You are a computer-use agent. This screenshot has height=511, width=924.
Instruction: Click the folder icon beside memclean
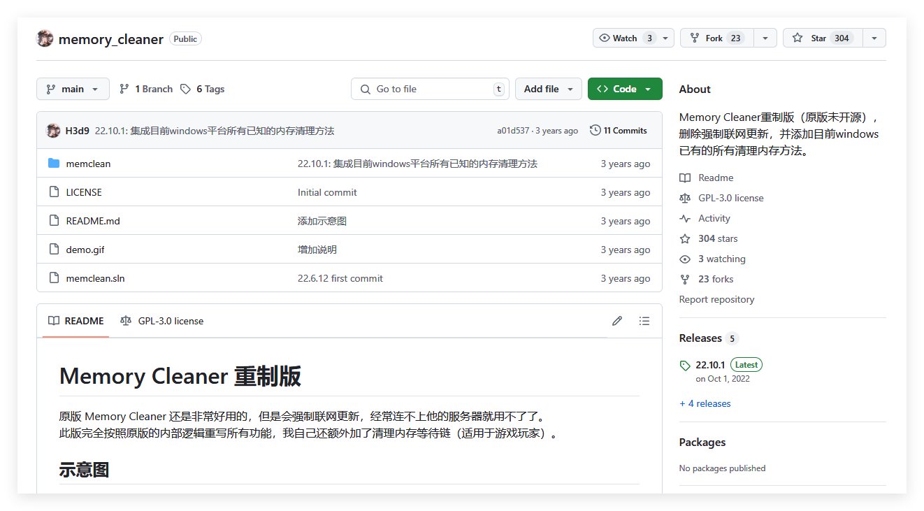(x=54, y=164)
